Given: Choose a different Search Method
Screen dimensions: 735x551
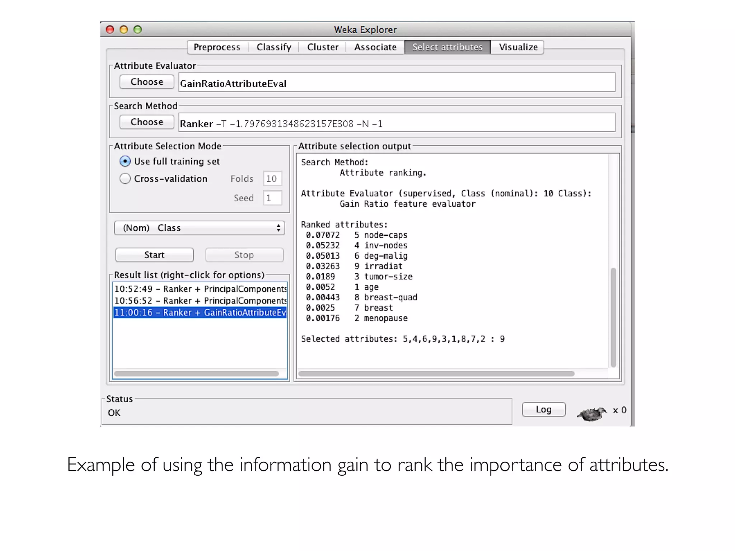Looking at the screenshot, I should (147, 122).
